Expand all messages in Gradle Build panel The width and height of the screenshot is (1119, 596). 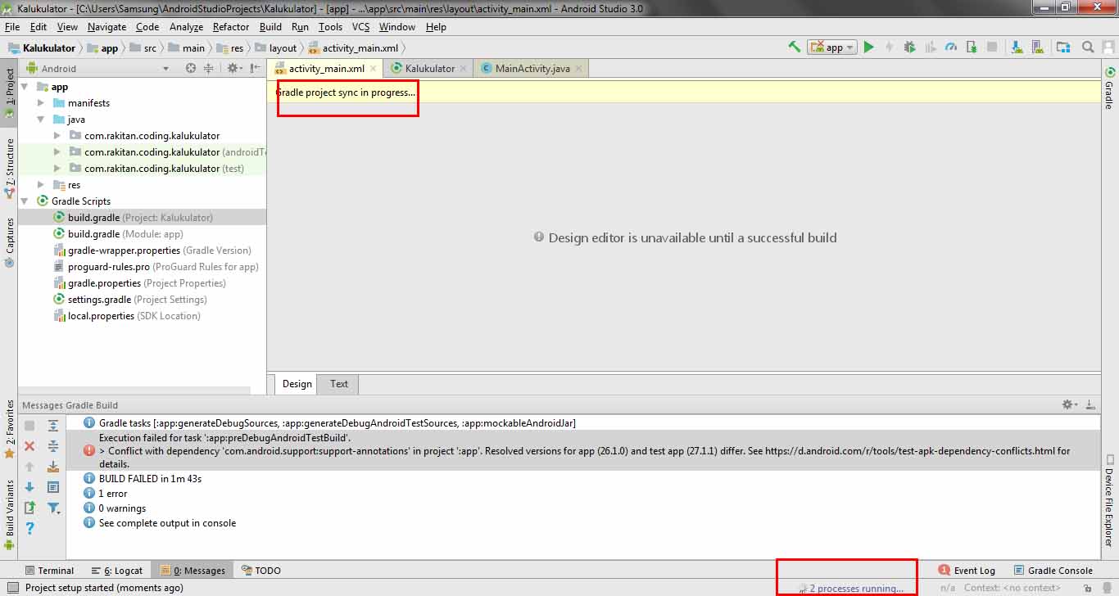(x=51, y=425)
